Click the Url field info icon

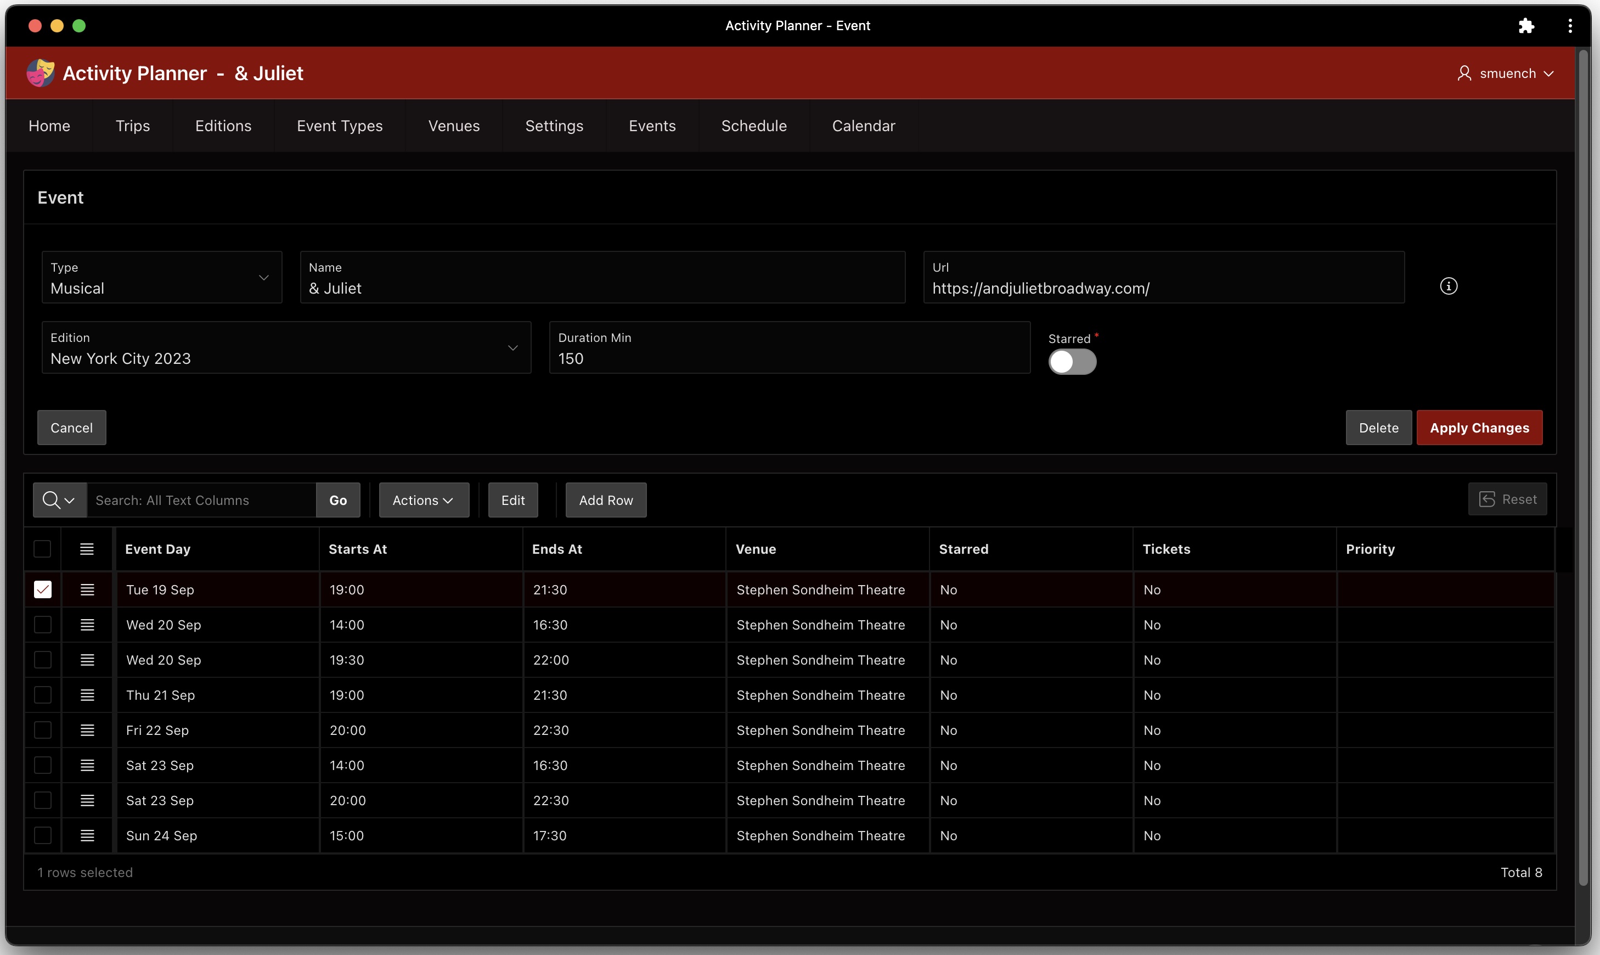(1448, 286)
